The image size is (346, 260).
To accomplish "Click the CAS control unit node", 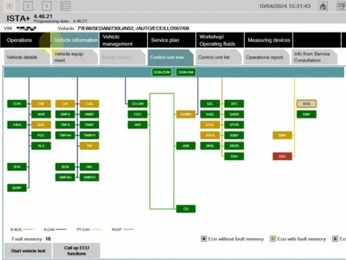I will point(89,104).
